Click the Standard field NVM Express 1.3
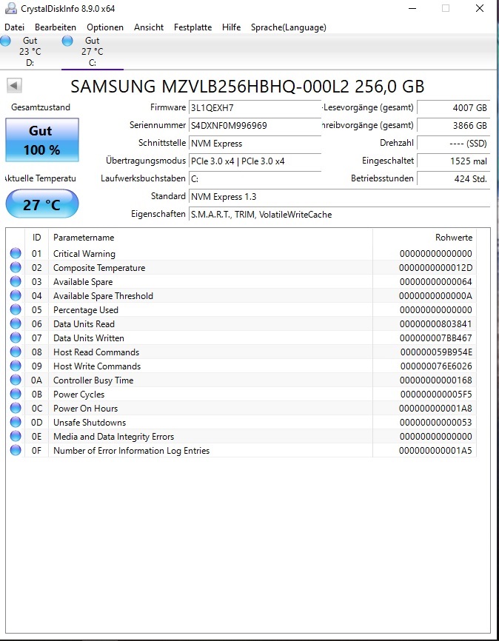Image resolution: width=499 pixels, height=641 pixels. [x=340, y=197]
